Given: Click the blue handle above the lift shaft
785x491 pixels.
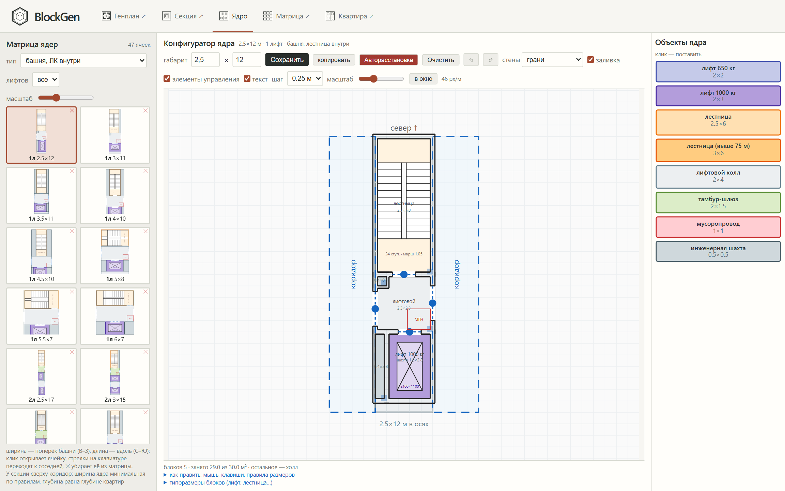Looking at the screenshot, I should pyautogui.click(x=410, y=332).
